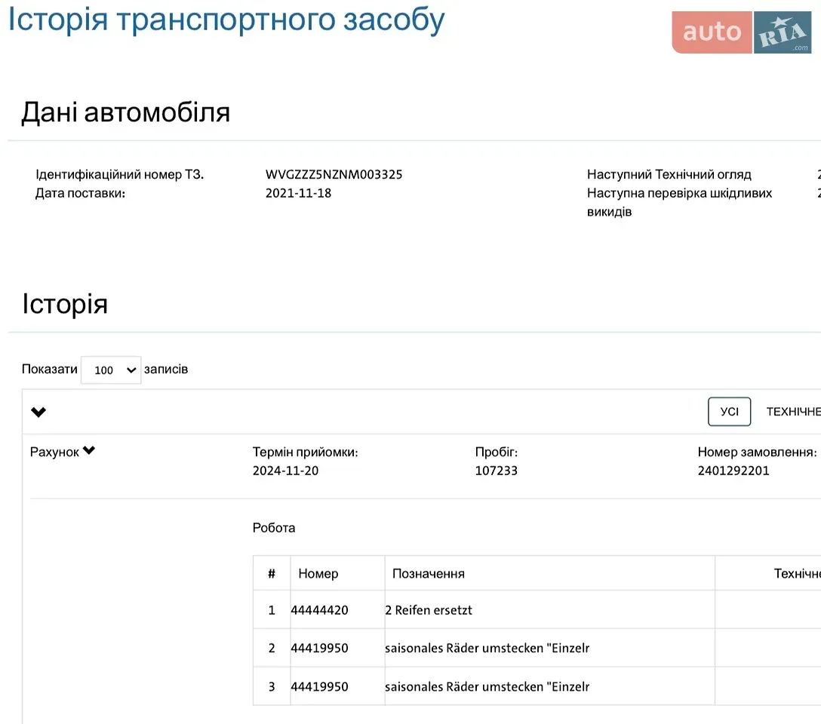Screen dimensions: 821x724
Task: Switch to the ТЕХНІЧНЕ filter tab
Action: point(793,412)
